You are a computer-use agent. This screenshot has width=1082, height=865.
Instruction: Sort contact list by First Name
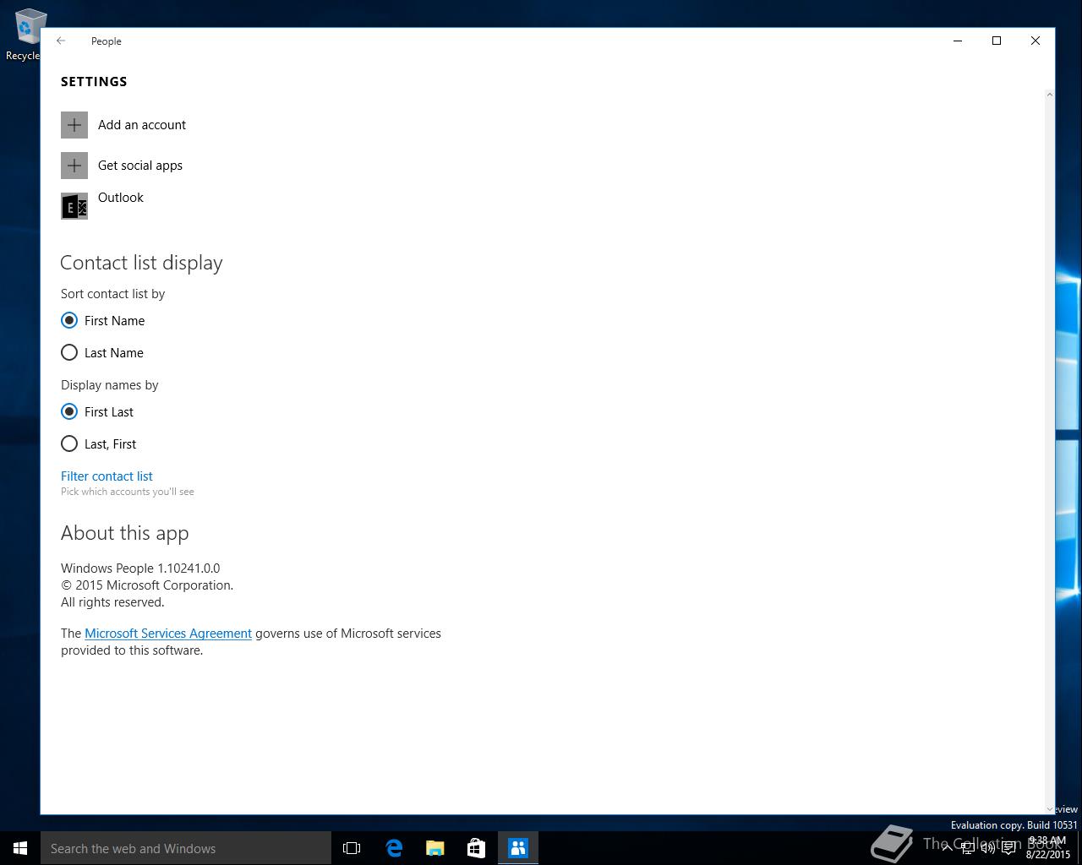[x=103, y=321]
